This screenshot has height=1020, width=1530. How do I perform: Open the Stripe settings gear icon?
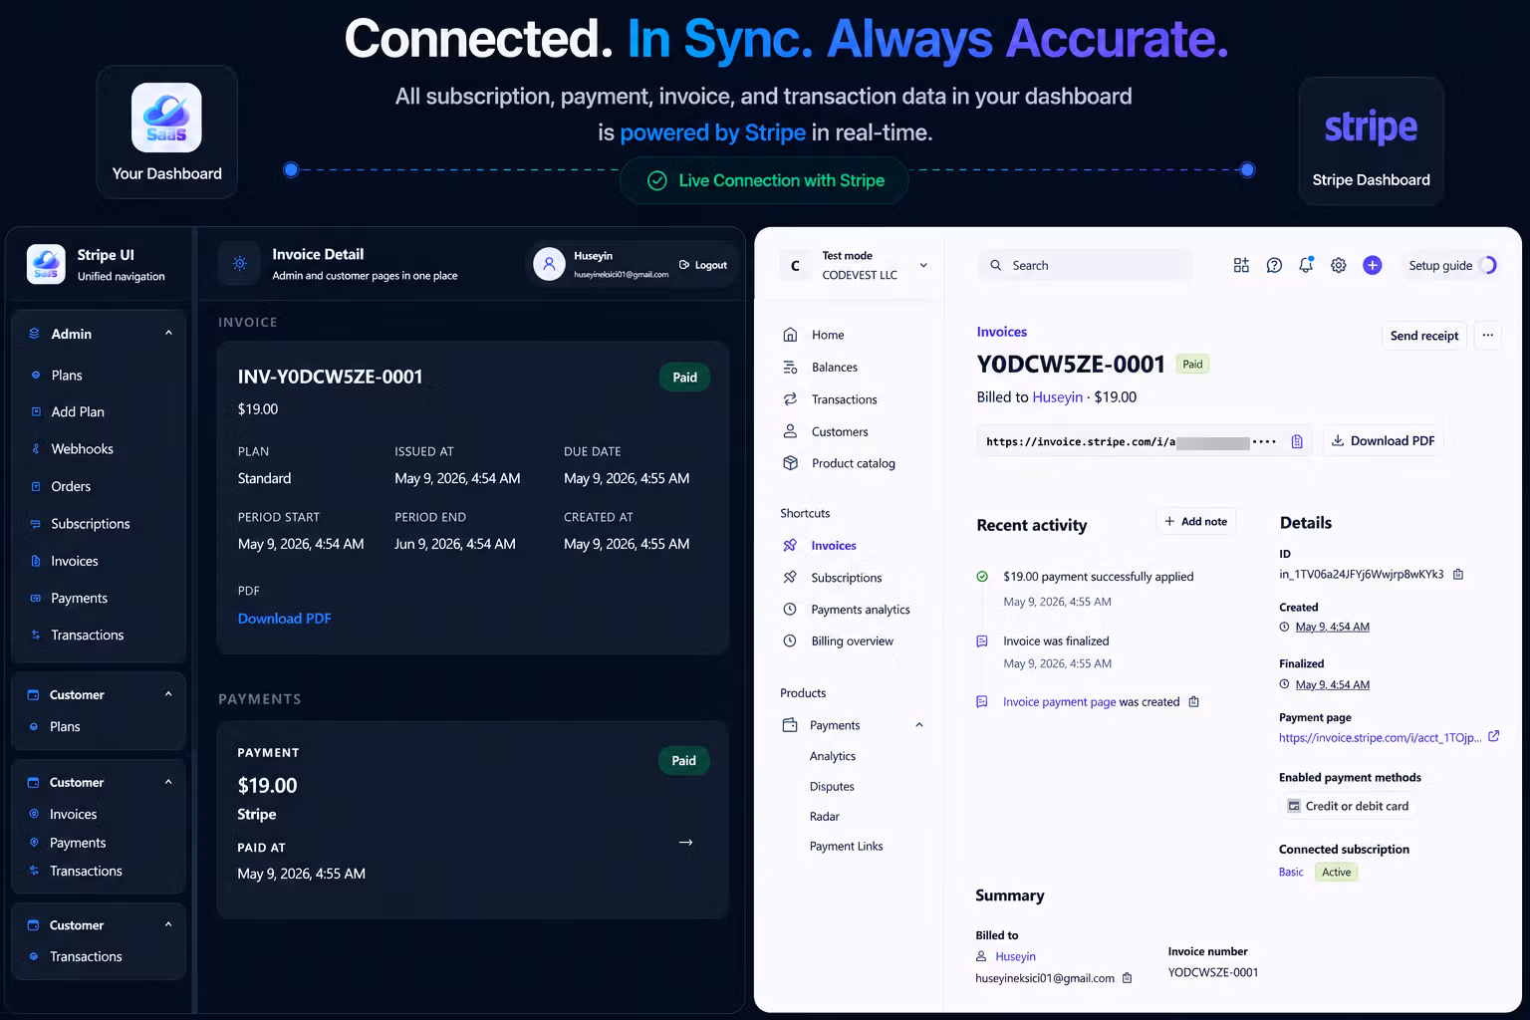pyautogui.click(x=1339, y=265)
